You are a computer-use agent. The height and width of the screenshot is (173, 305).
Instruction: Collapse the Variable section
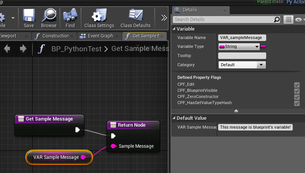click(174, 29)
